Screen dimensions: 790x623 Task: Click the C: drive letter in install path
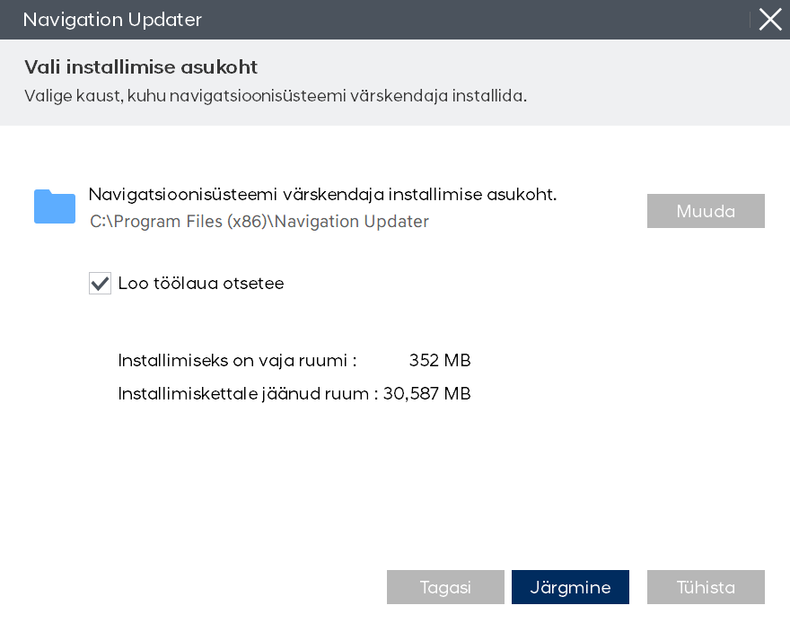pos(97,222)
